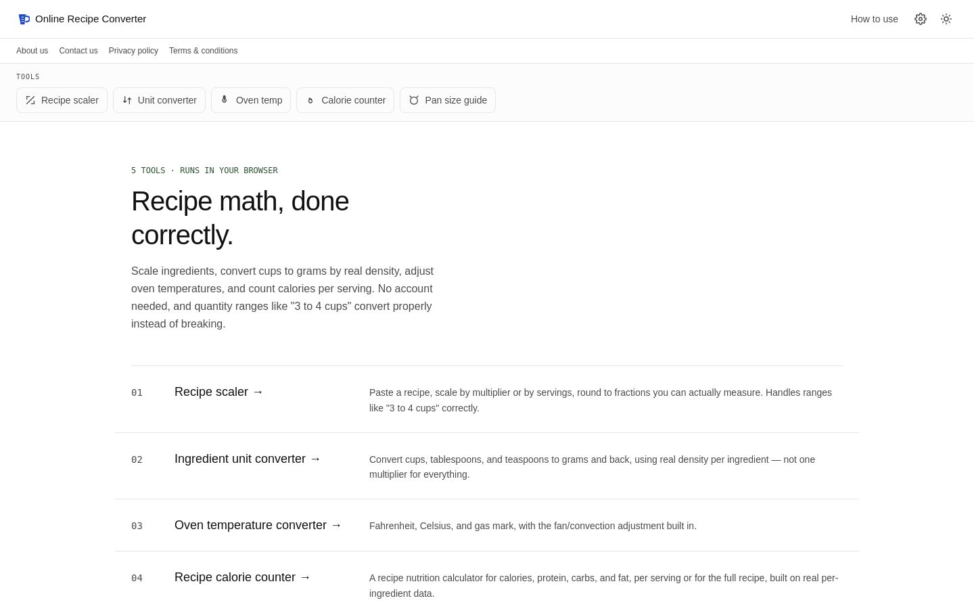
Task: Click the Unit converter arrows icon
Action: [127, 100]
